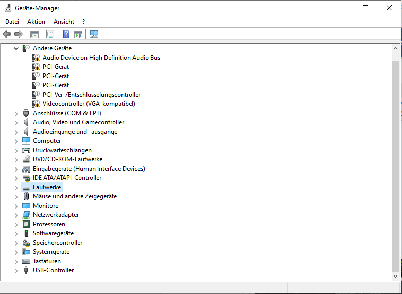
Task: Select the Tastaturen label
Action: click(47, 261)
